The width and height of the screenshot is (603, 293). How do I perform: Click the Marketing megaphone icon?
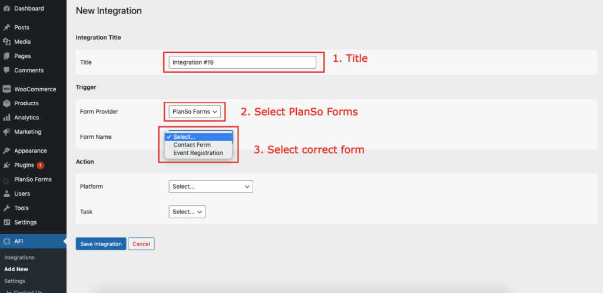click(x=6, y=132)
